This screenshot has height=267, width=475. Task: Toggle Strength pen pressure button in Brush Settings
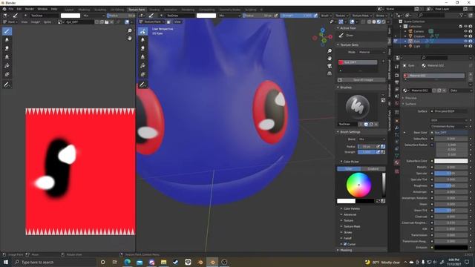click(x=378, y=152)
